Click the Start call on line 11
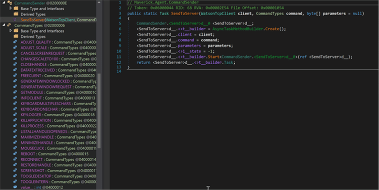Image resolution: width=379 pixels, height=190 pixels. [x=213, y=57]
